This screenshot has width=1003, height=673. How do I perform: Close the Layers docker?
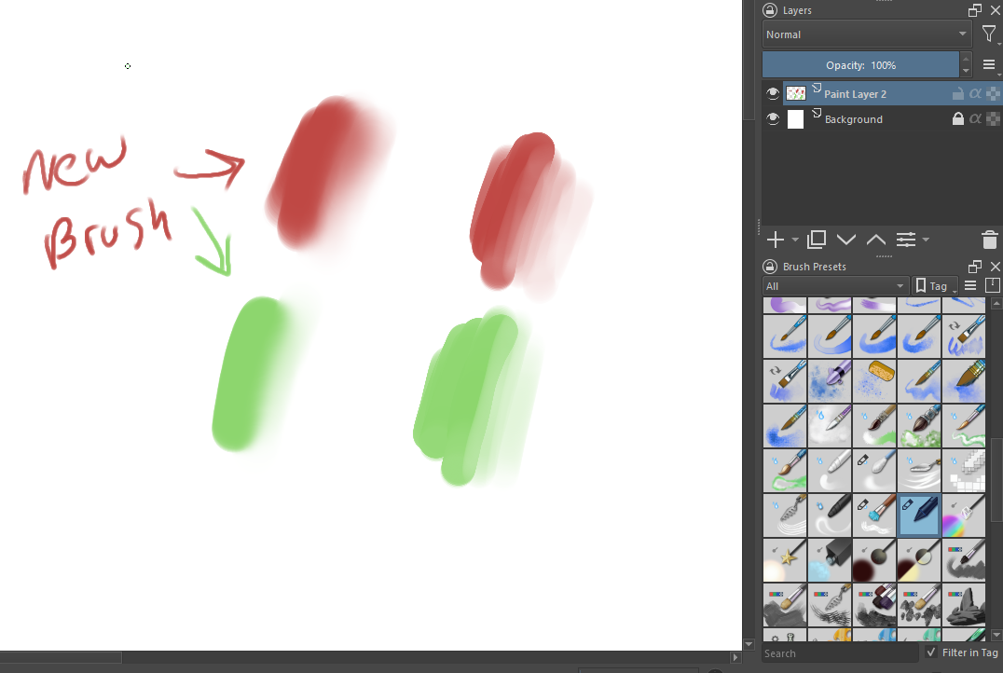point(996,10)
